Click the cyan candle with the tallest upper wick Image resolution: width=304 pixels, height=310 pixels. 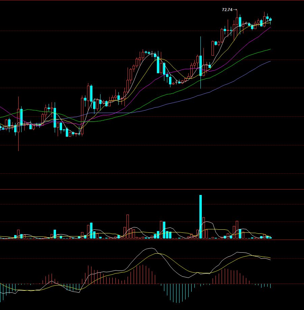click(x=200, y=66)
